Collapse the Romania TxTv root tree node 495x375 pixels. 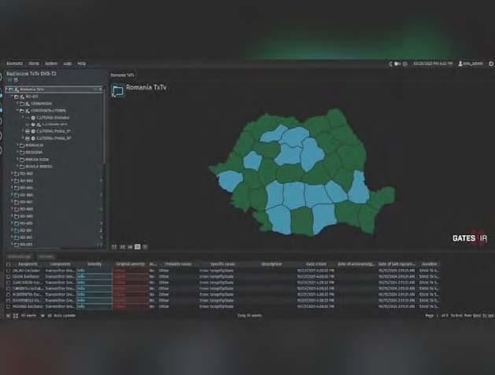[x=7, y=90]
